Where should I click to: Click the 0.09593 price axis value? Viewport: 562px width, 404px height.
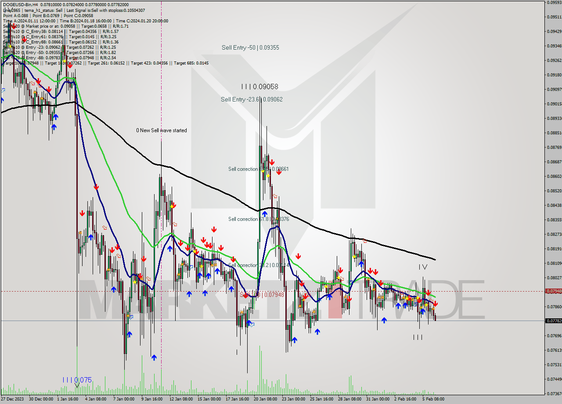554,2
